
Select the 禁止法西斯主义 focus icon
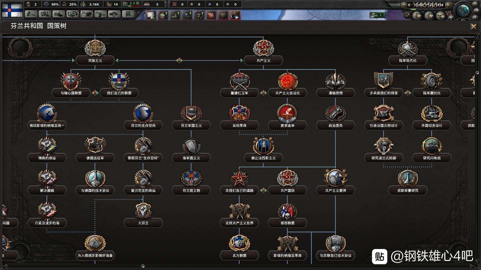pos(263,146)
